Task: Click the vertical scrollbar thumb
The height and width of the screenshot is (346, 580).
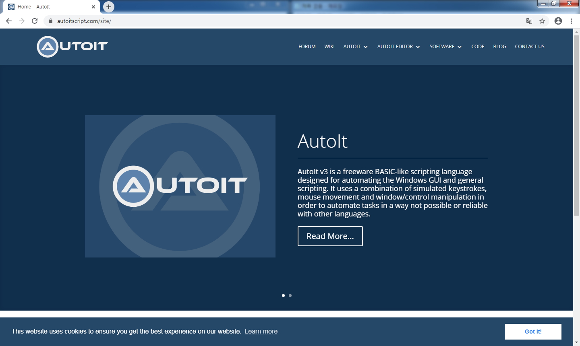Action: click(576, 126)
